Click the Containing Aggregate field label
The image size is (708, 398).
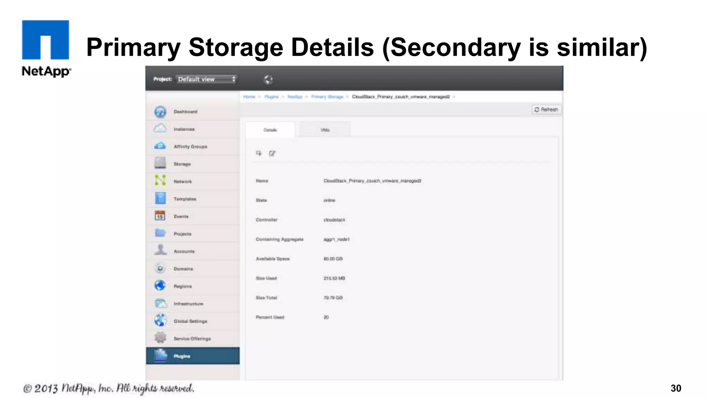click(x=279, y=239)
